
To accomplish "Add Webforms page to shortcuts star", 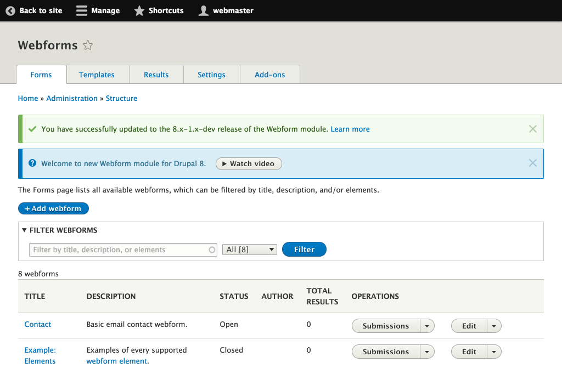I will (88, 45).
